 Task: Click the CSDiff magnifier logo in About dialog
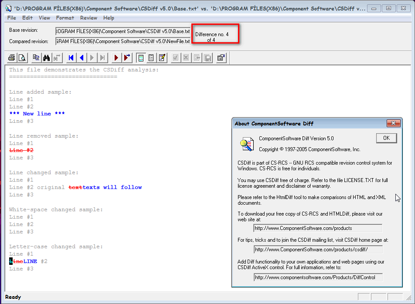[247, 144]
